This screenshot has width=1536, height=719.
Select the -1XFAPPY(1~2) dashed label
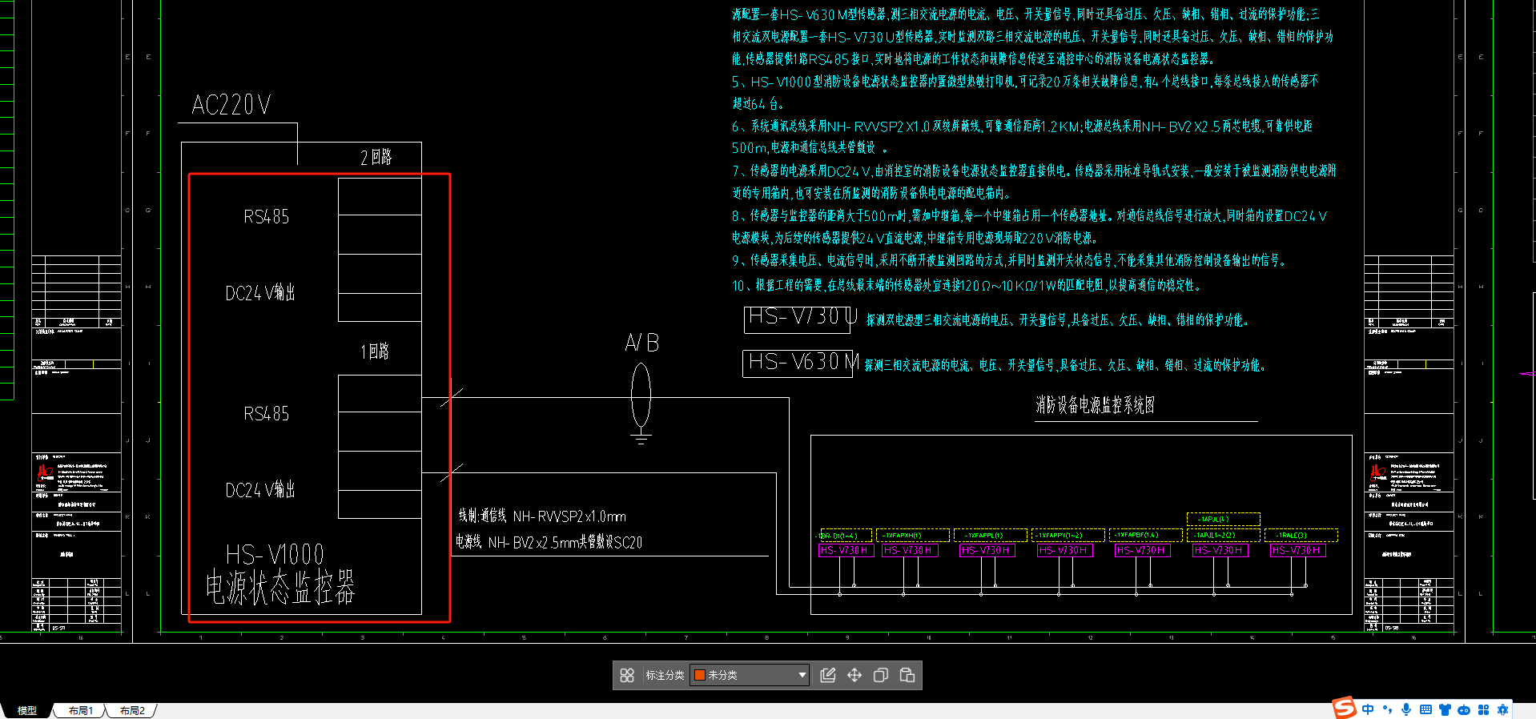1068,535
